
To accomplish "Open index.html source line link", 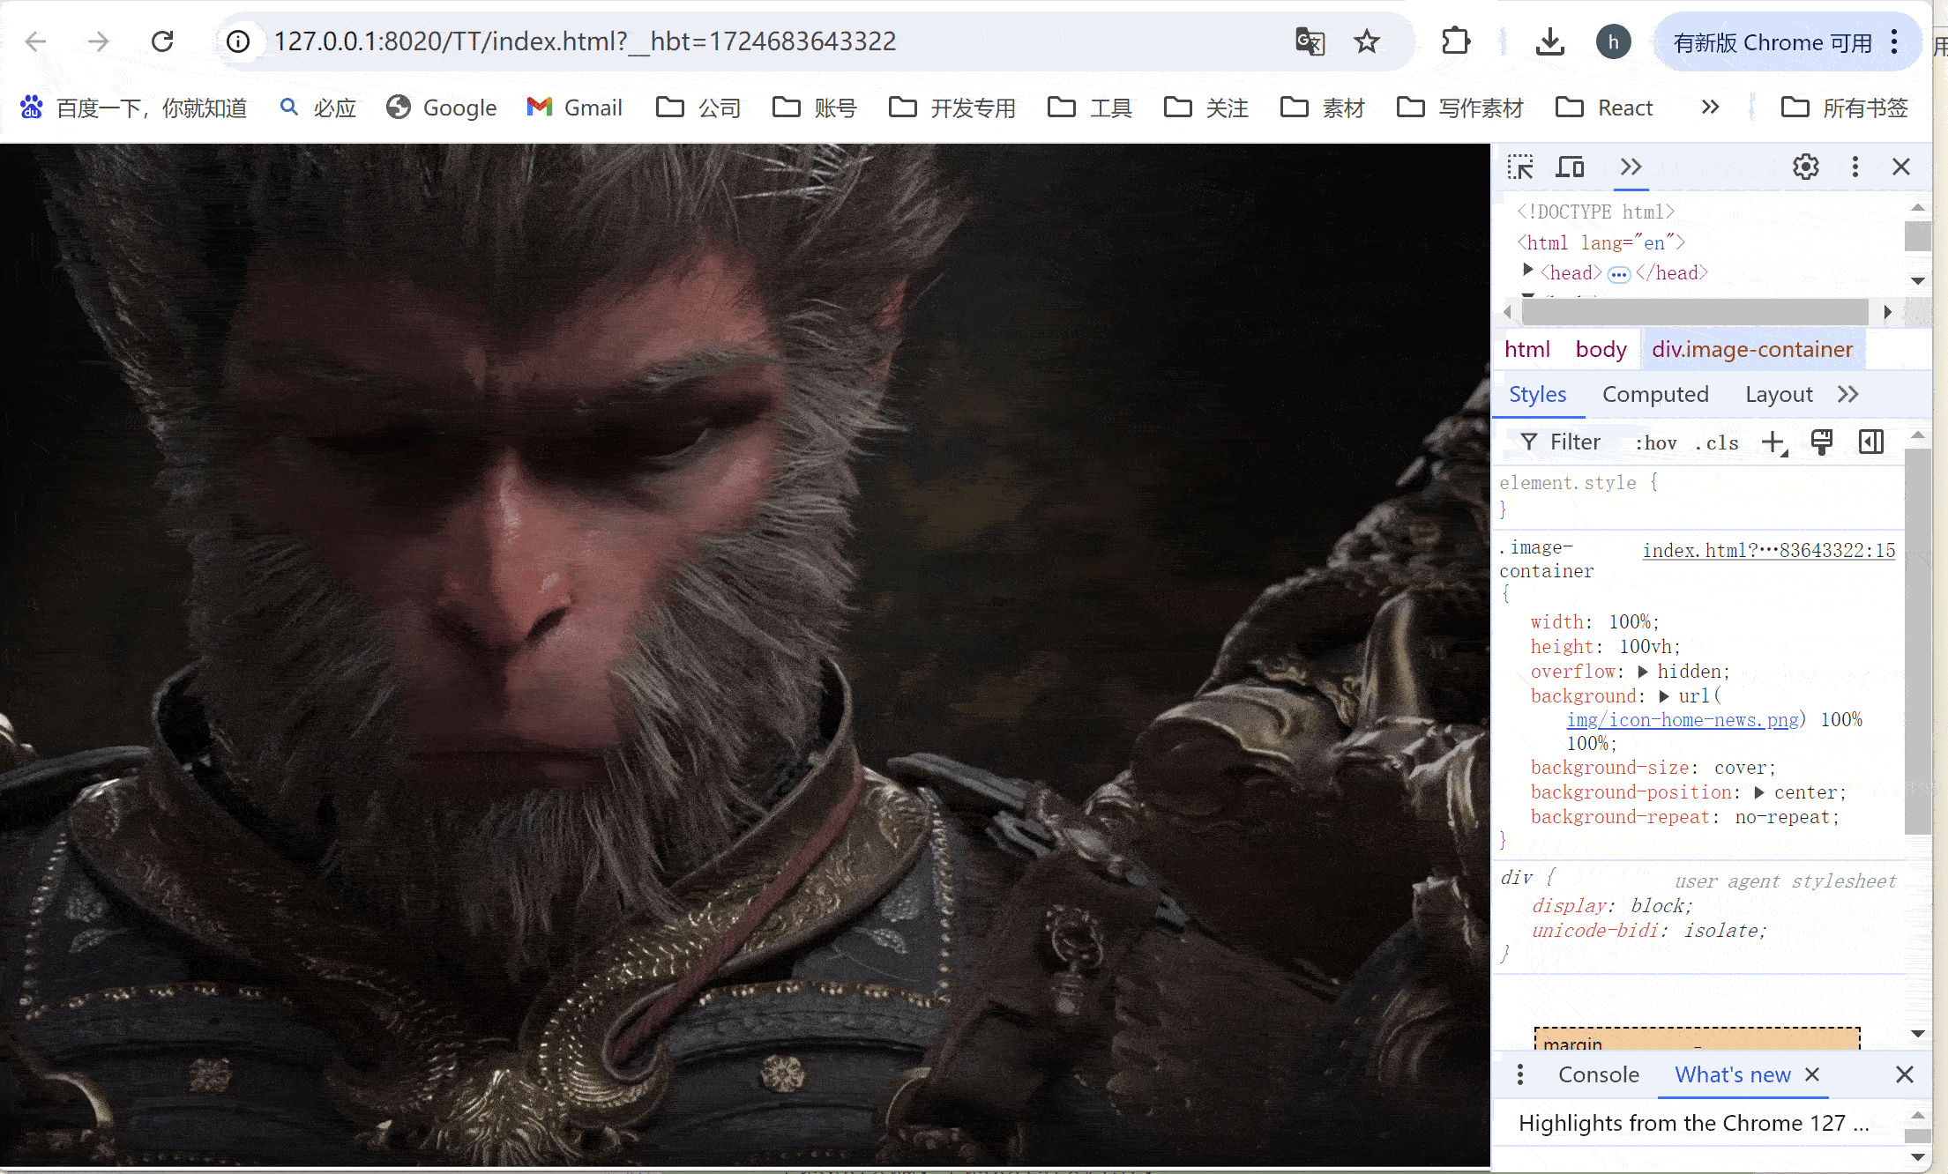I will (1768, 550).
